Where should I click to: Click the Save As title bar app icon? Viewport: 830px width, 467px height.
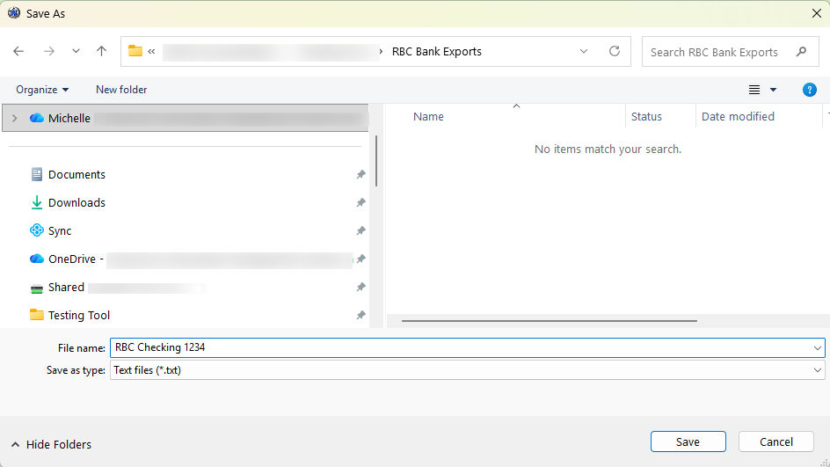tap(14, 13)
